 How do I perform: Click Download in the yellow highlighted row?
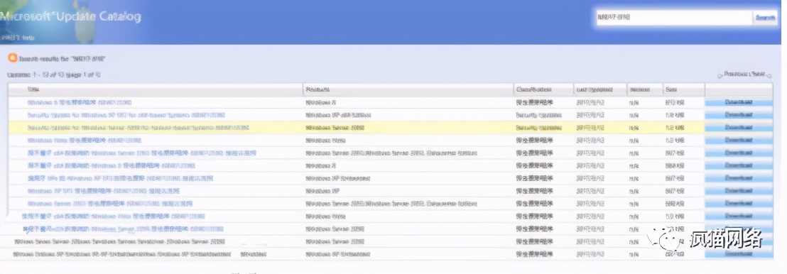(739, 128)
